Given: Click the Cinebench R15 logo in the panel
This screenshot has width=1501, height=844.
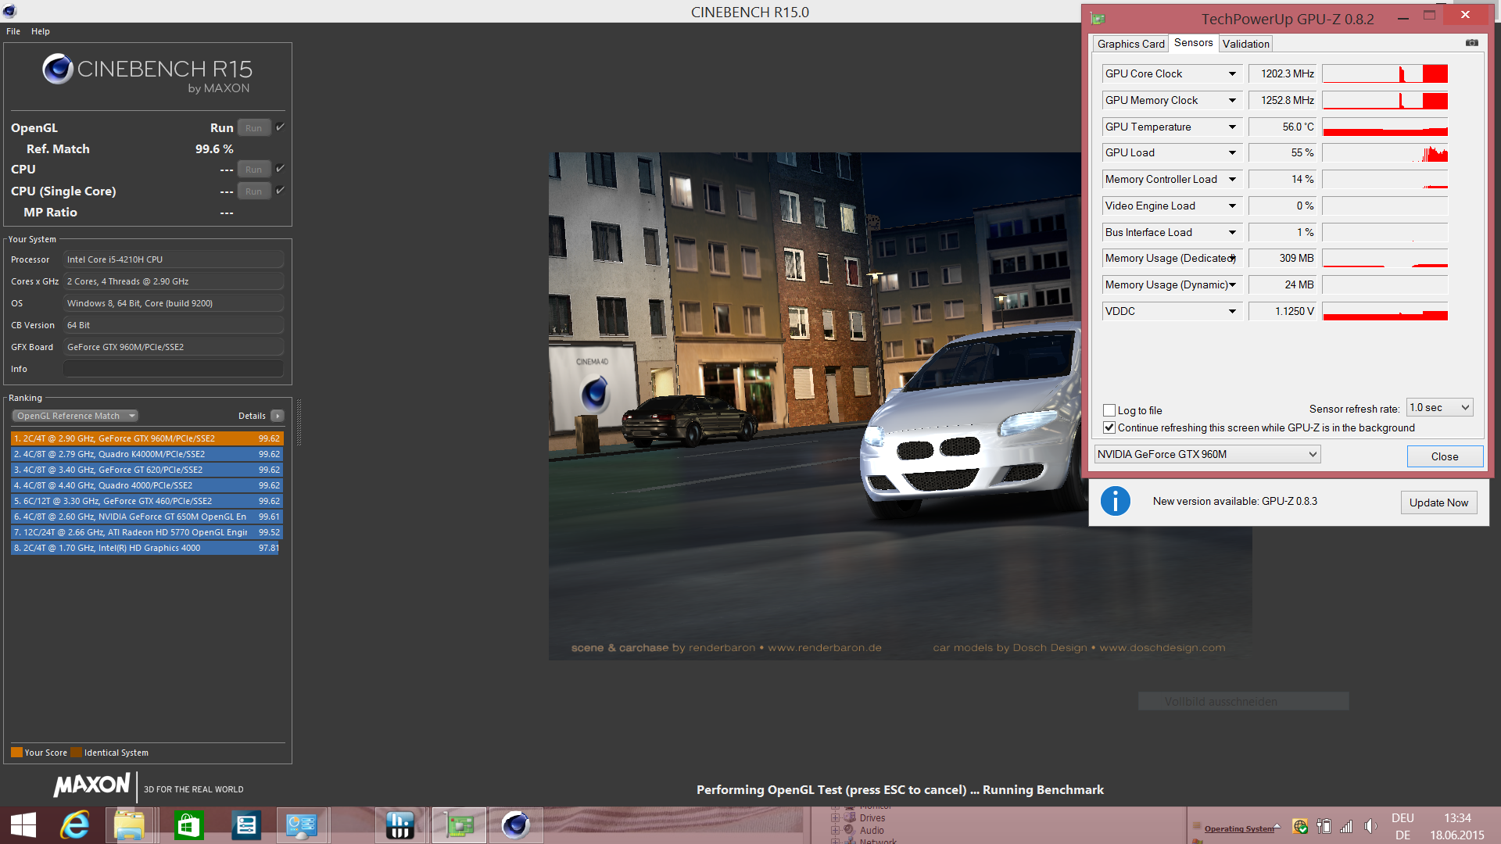Looking at the screenshot, I should pyautogui.click(x=147, y=72).
